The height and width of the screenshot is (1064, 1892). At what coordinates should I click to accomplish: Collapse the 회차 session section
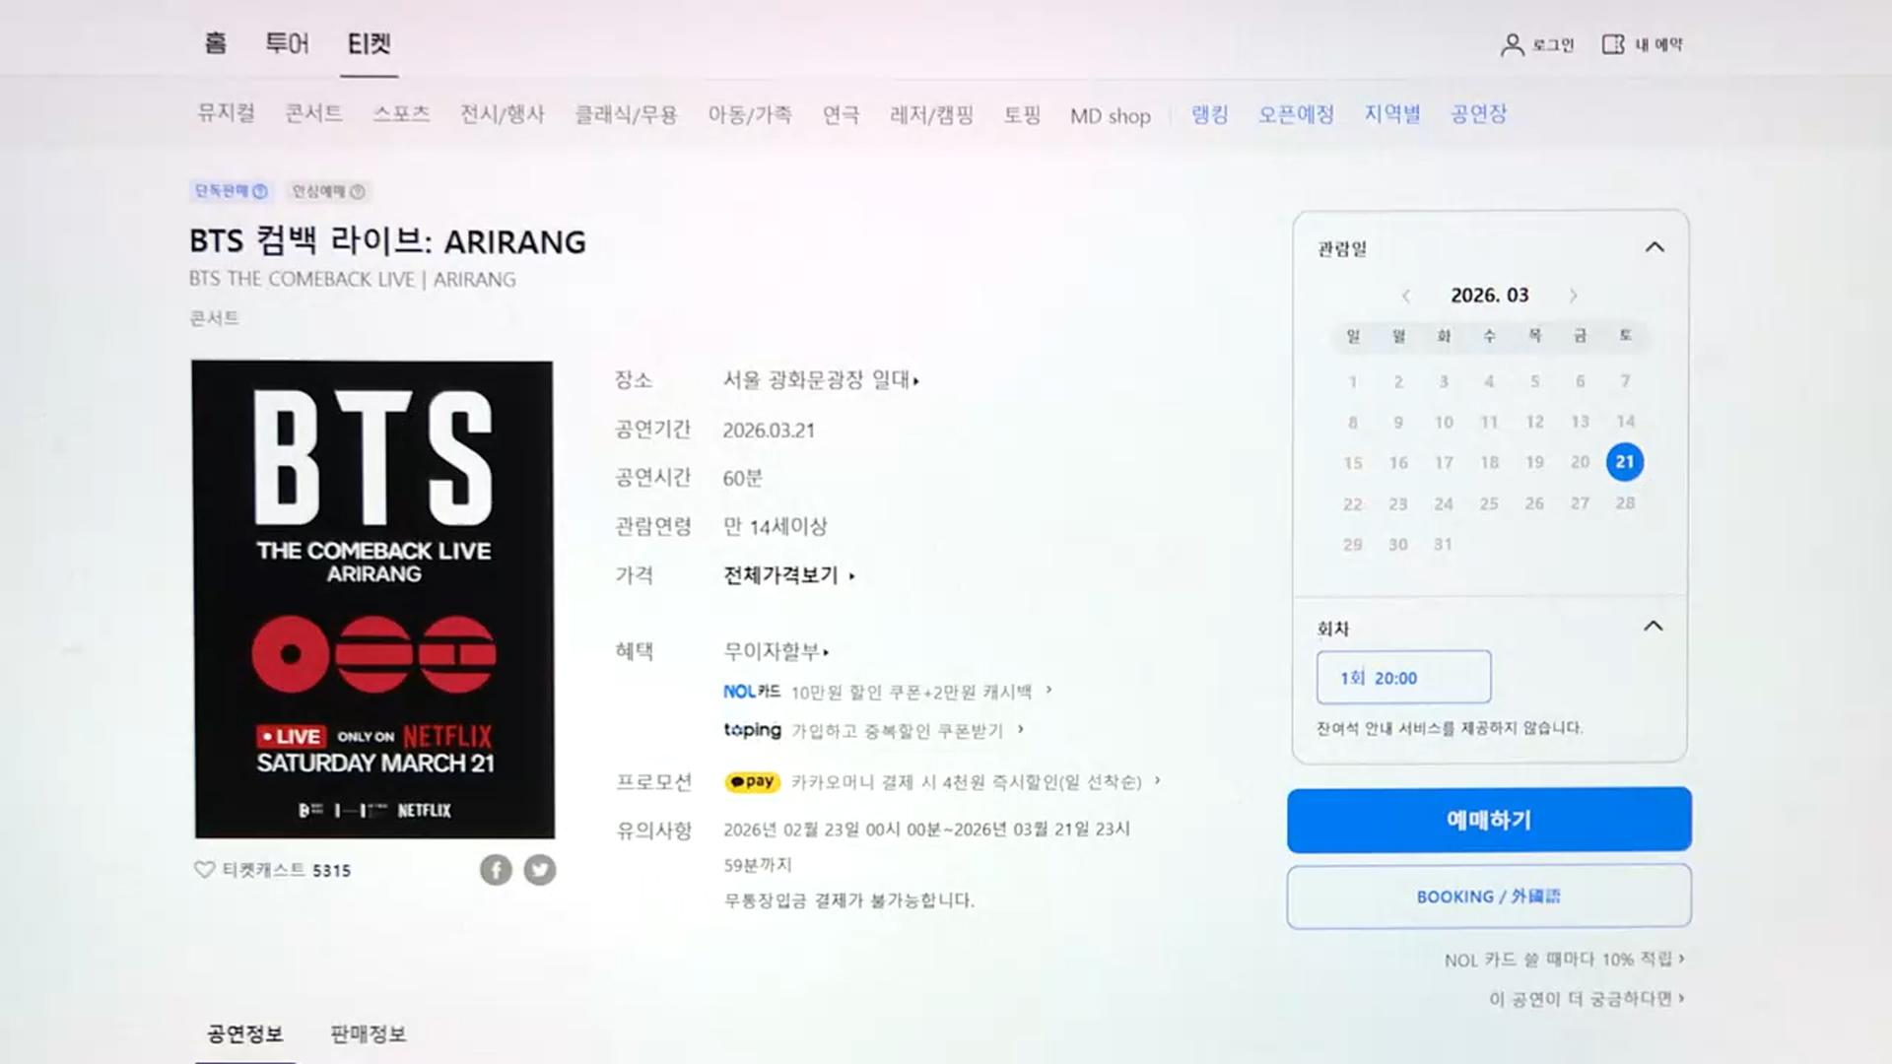pos(1654,627)
